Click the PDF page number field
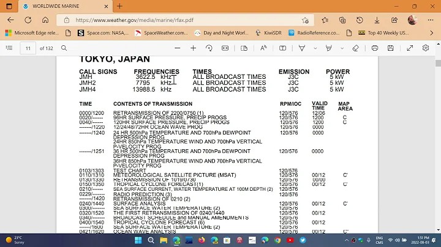 (28, 48)
